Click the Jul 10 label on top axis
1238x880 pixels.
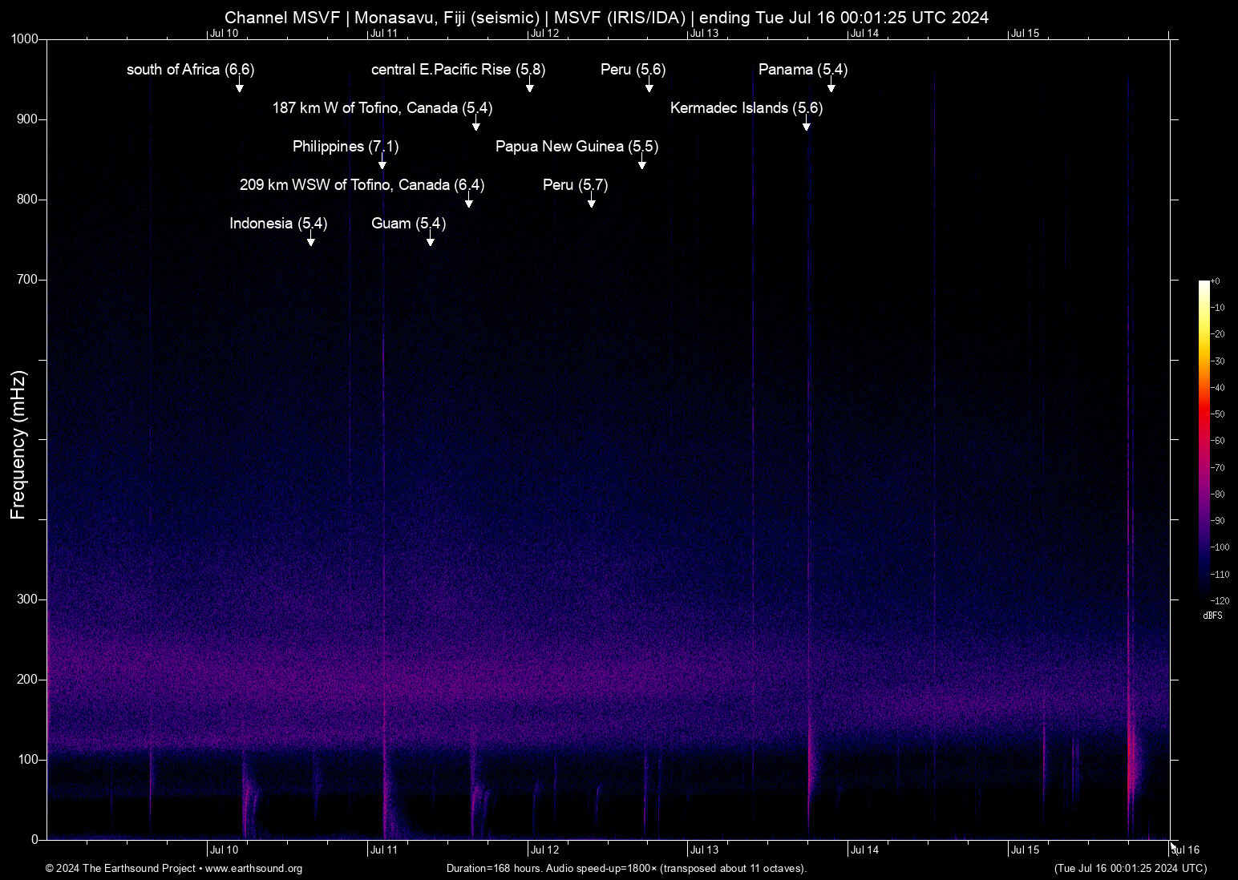pyautogui.click(x=225, y=34)
